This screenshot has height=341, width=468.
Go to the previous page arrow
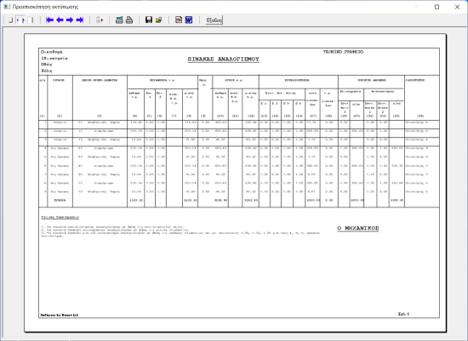[x=60, y=20]
